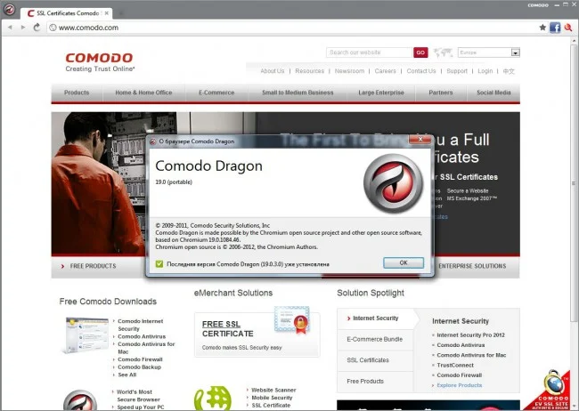579x411 pixels.
Task: Reload the page with refresh icon
Action: pyautogui.click(x=37, y=28)
